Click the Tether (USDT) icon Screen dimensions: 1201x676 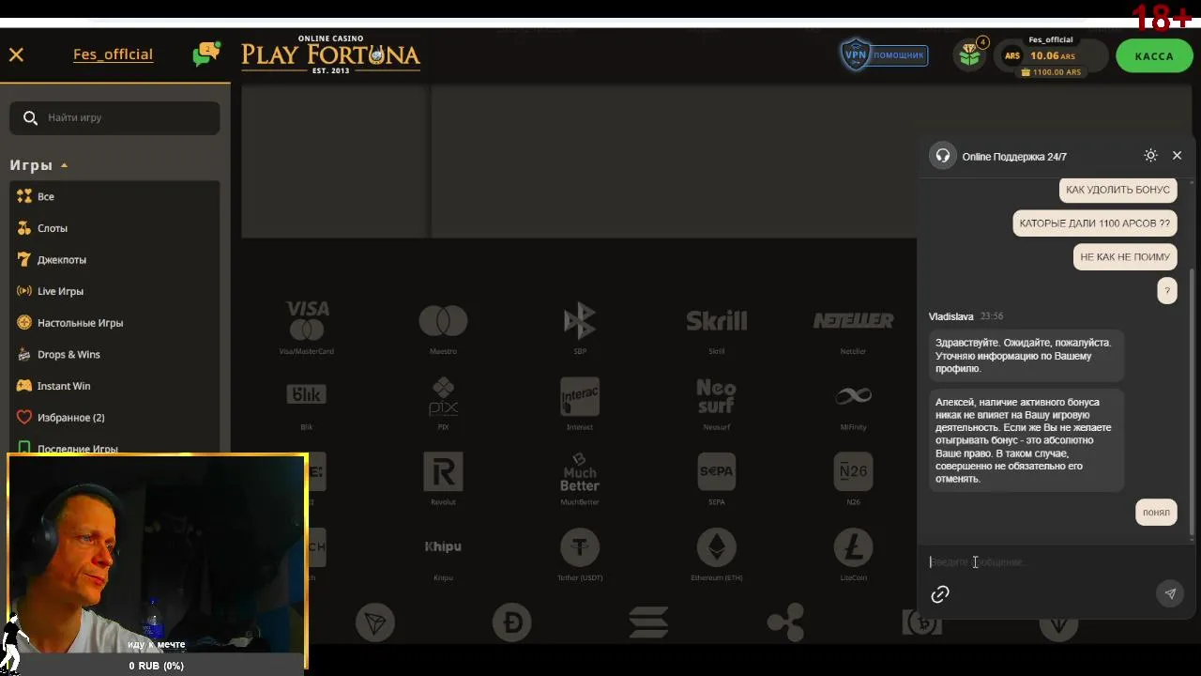tap(580, 546)
